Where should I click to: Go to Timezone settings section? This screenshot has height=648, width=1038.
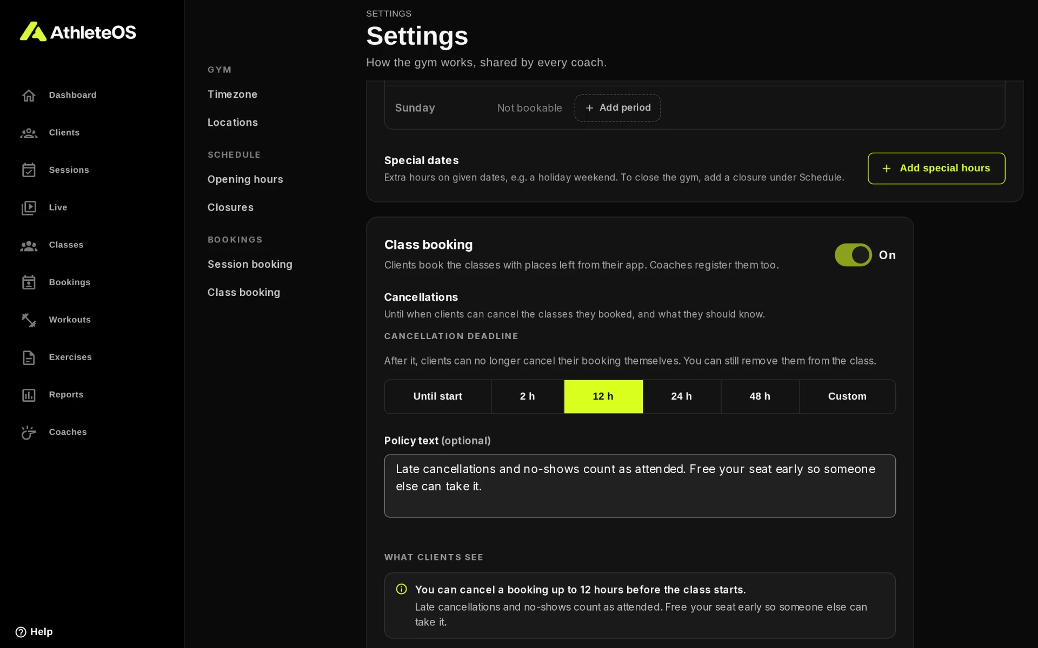coord(232,94)
